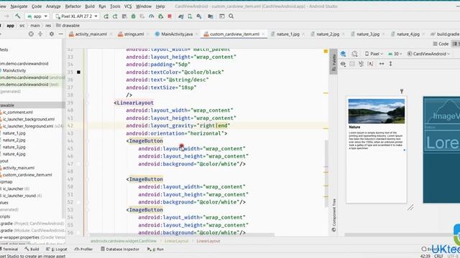
Task: Select activity_main.xml in the layout folder
Action: 18,168
